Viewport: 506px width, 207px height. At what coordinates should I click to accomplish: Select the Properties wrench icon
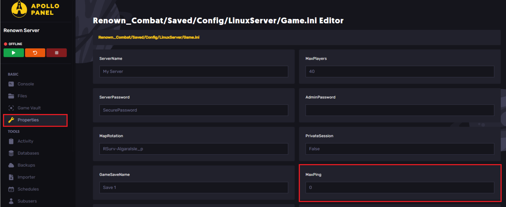11,120
